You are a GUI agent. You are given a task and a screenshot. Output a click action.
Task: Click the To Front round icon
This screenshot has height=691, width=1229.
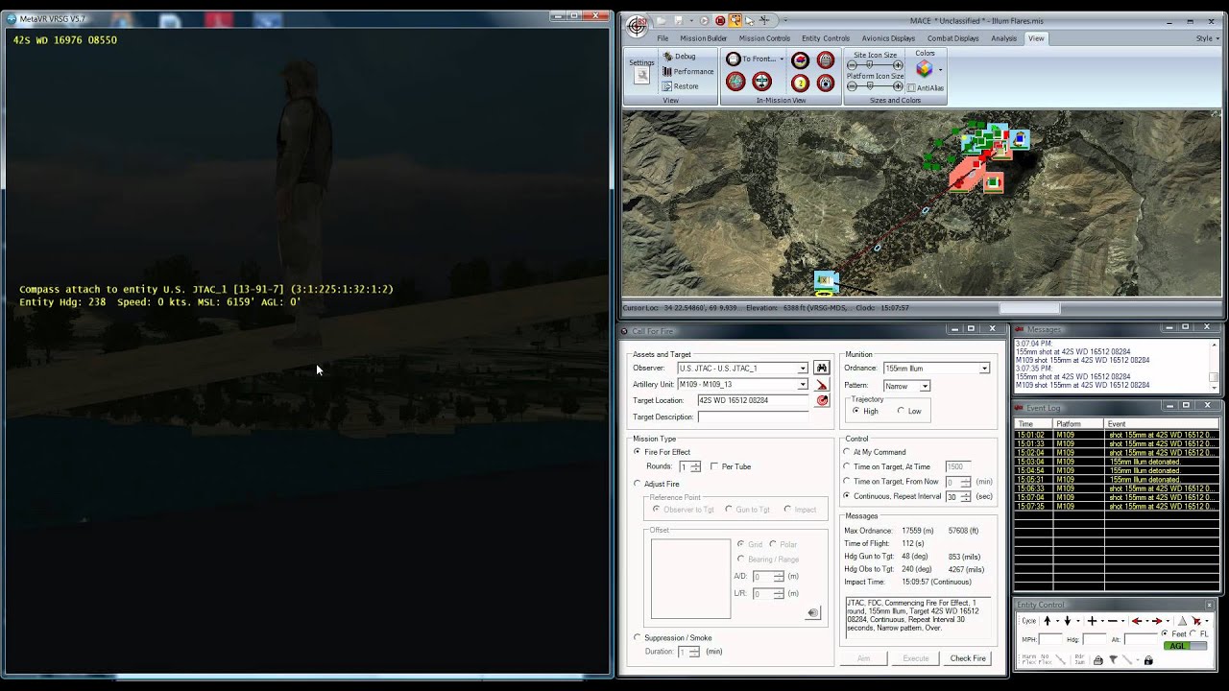(734, 60)
